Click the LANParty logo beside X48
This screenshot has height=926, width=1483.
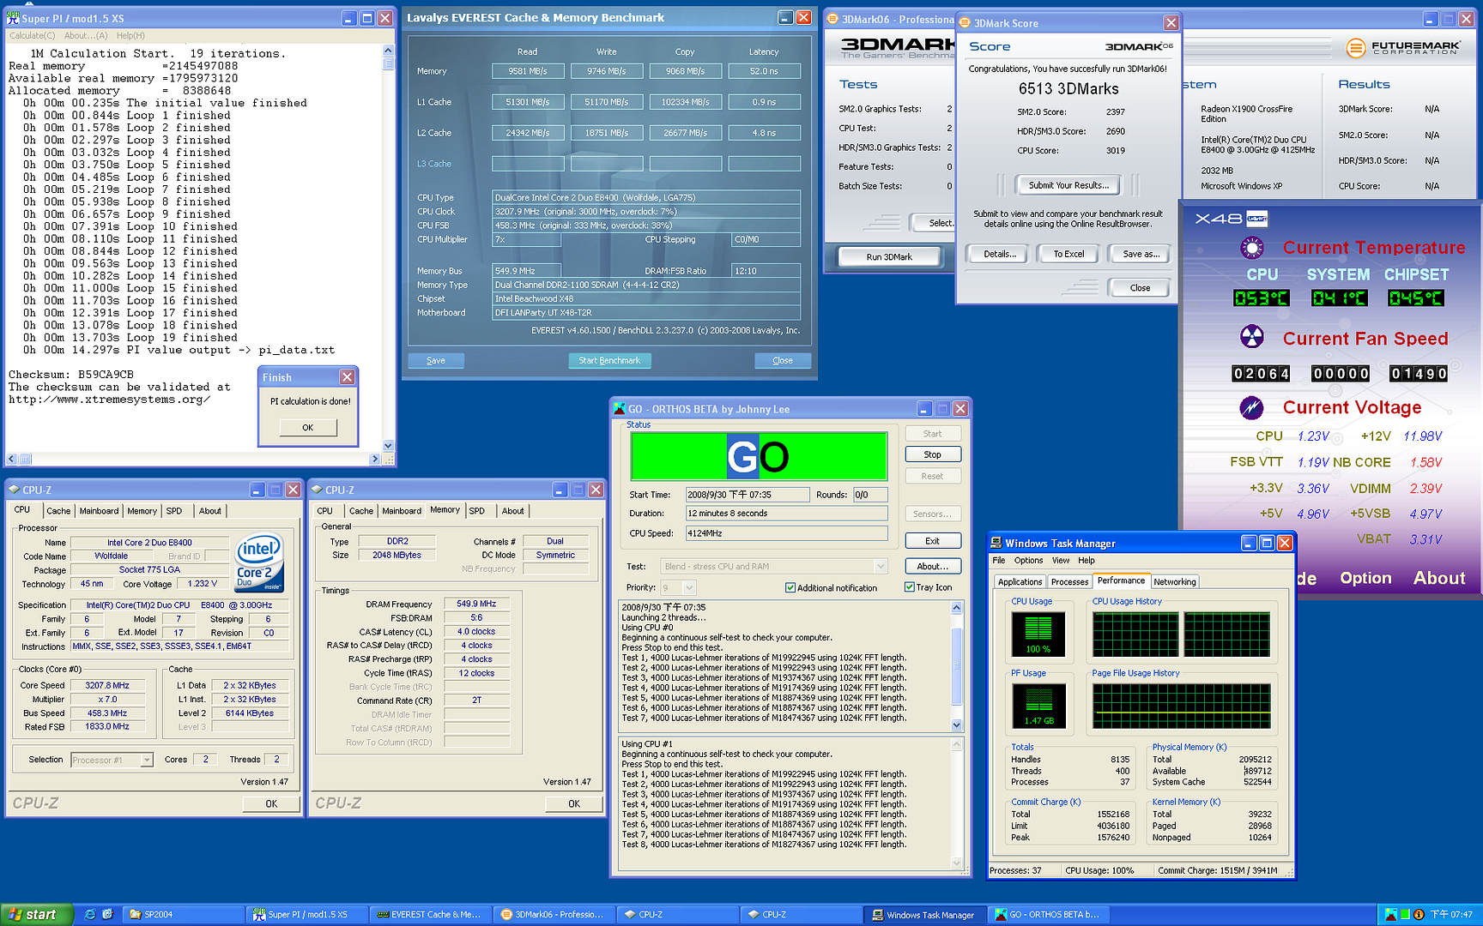(x=1256, y=219)
